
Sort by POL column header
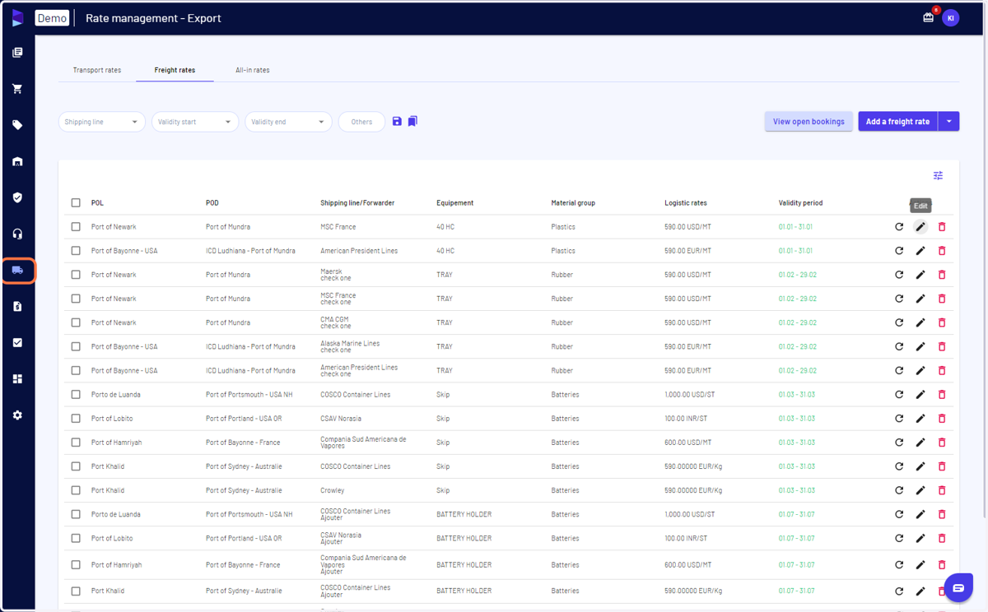click(97, 203)
